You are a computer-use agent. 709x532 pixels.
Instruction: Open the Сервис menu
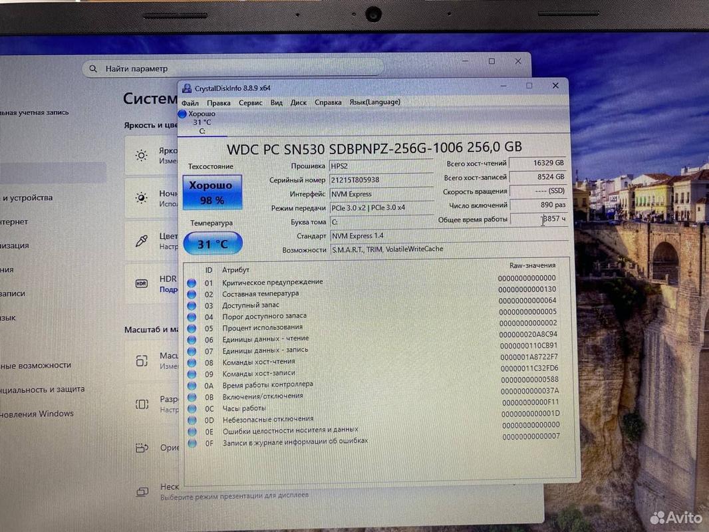[250, 103]
